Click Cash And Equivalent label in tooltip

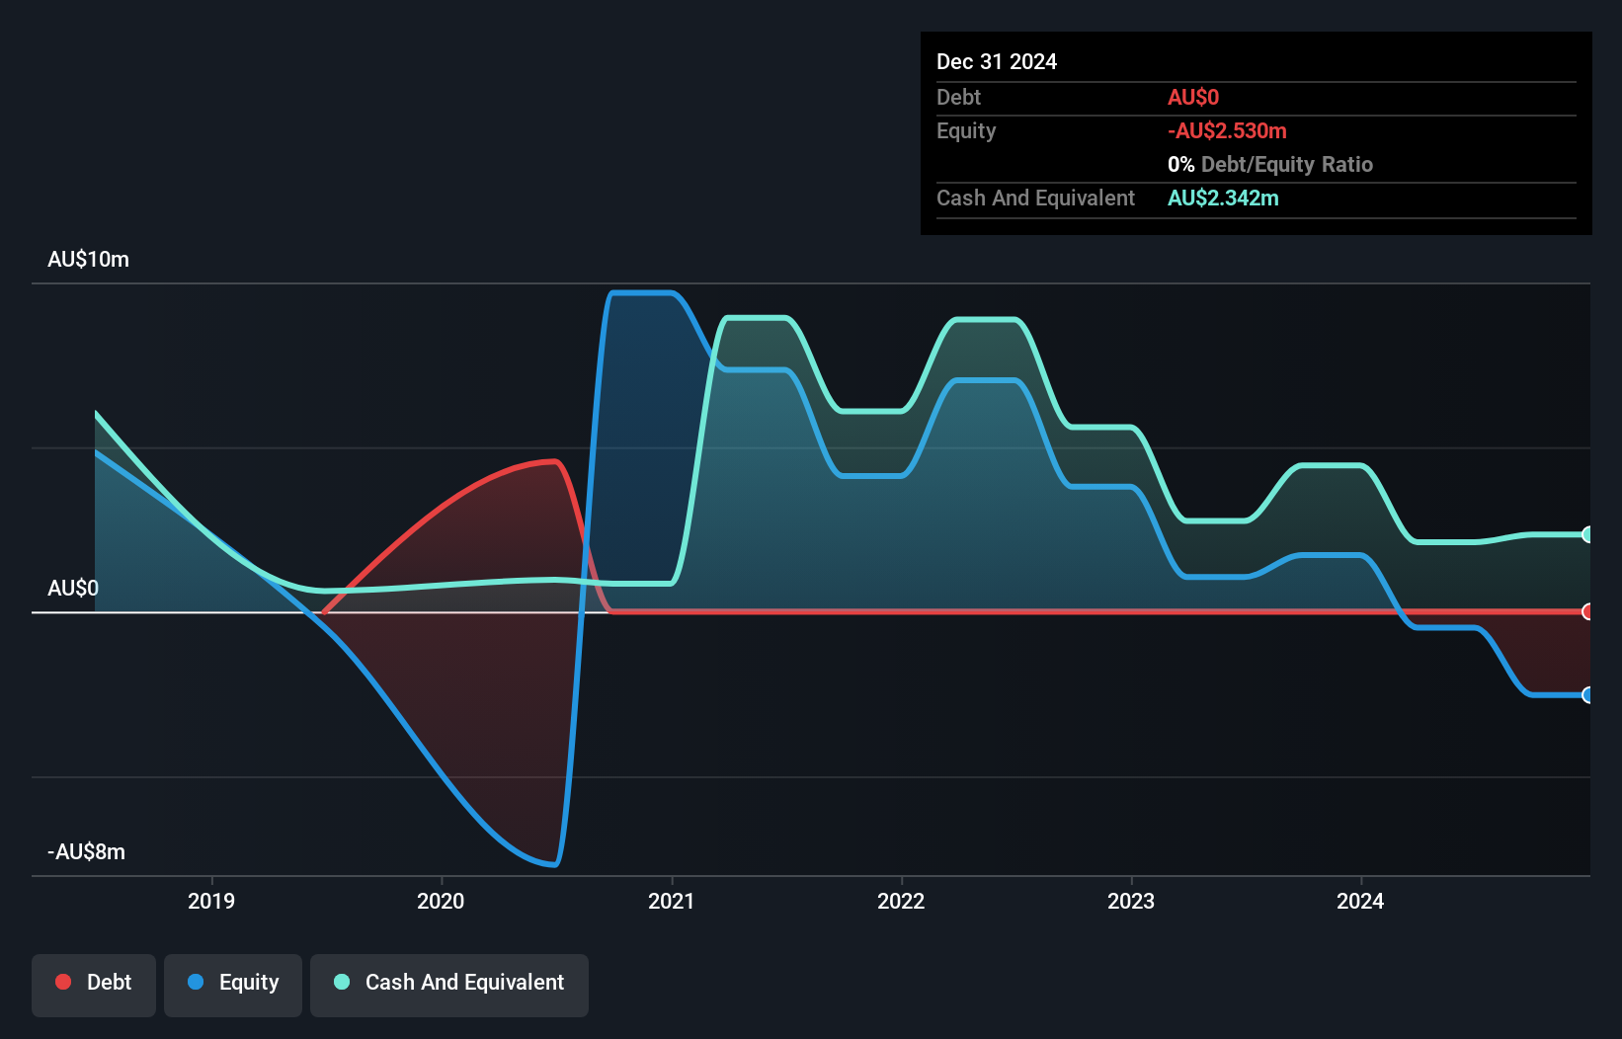pos(1035,198)
